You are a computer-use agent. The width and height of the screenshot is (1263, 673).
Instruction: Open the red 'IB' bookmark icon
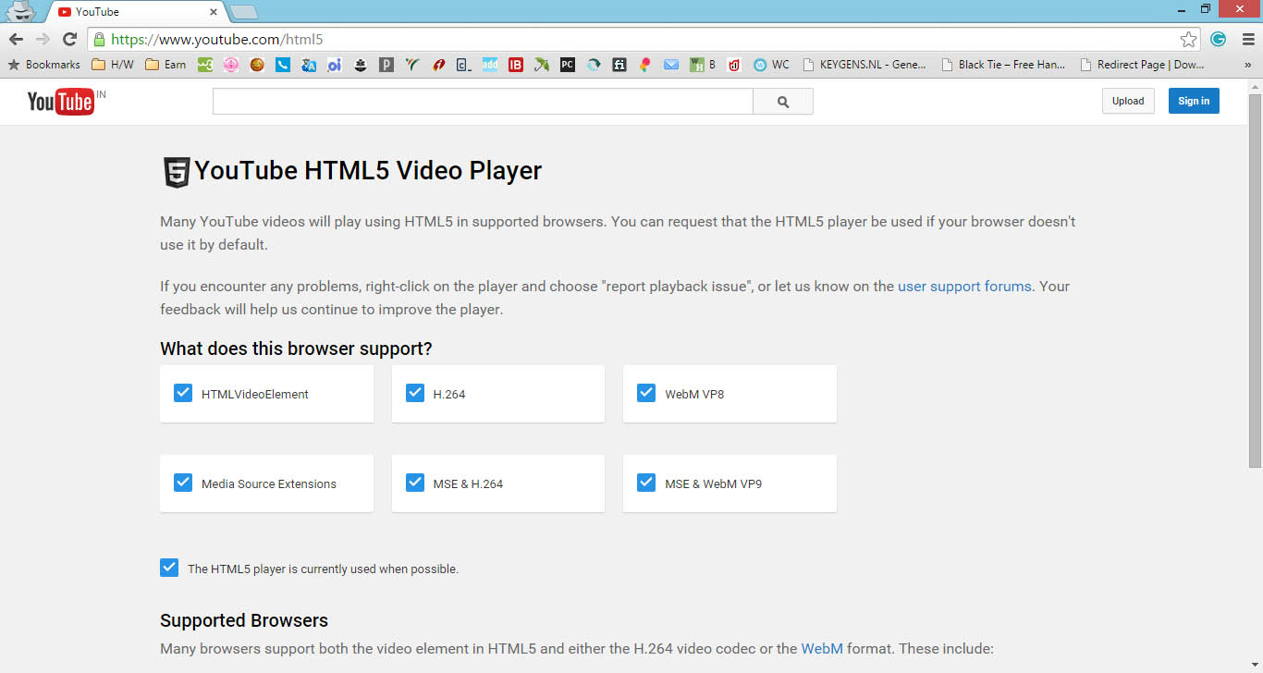(x=516, y=65)
